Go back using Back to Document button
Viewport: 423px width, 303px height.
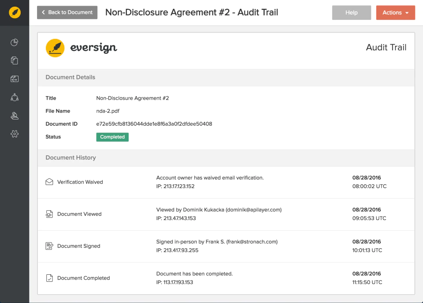(67, 12)
